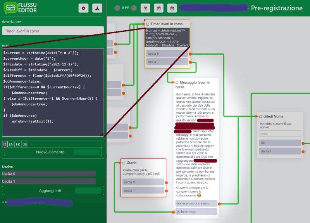Image resolution: width=310 pixels, height=223 pixels.
Task: Switch to the EN language tab
Action: coord(11,144)
